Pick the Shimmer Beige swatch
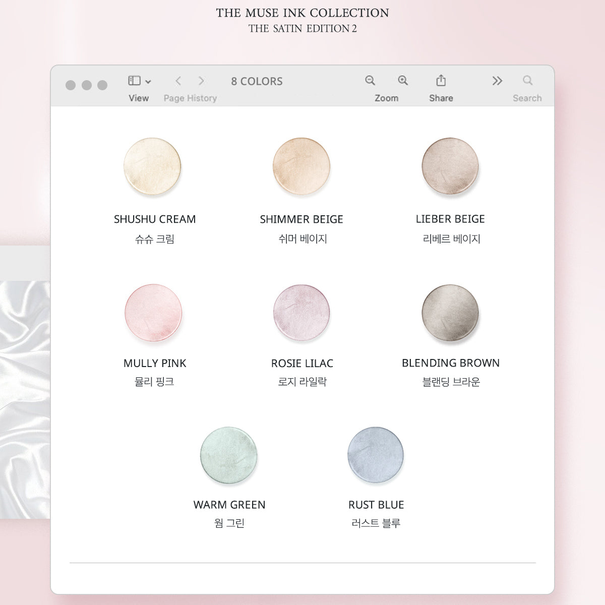The width and height of the screenshot is (605, 605). (x=301, y=166)
